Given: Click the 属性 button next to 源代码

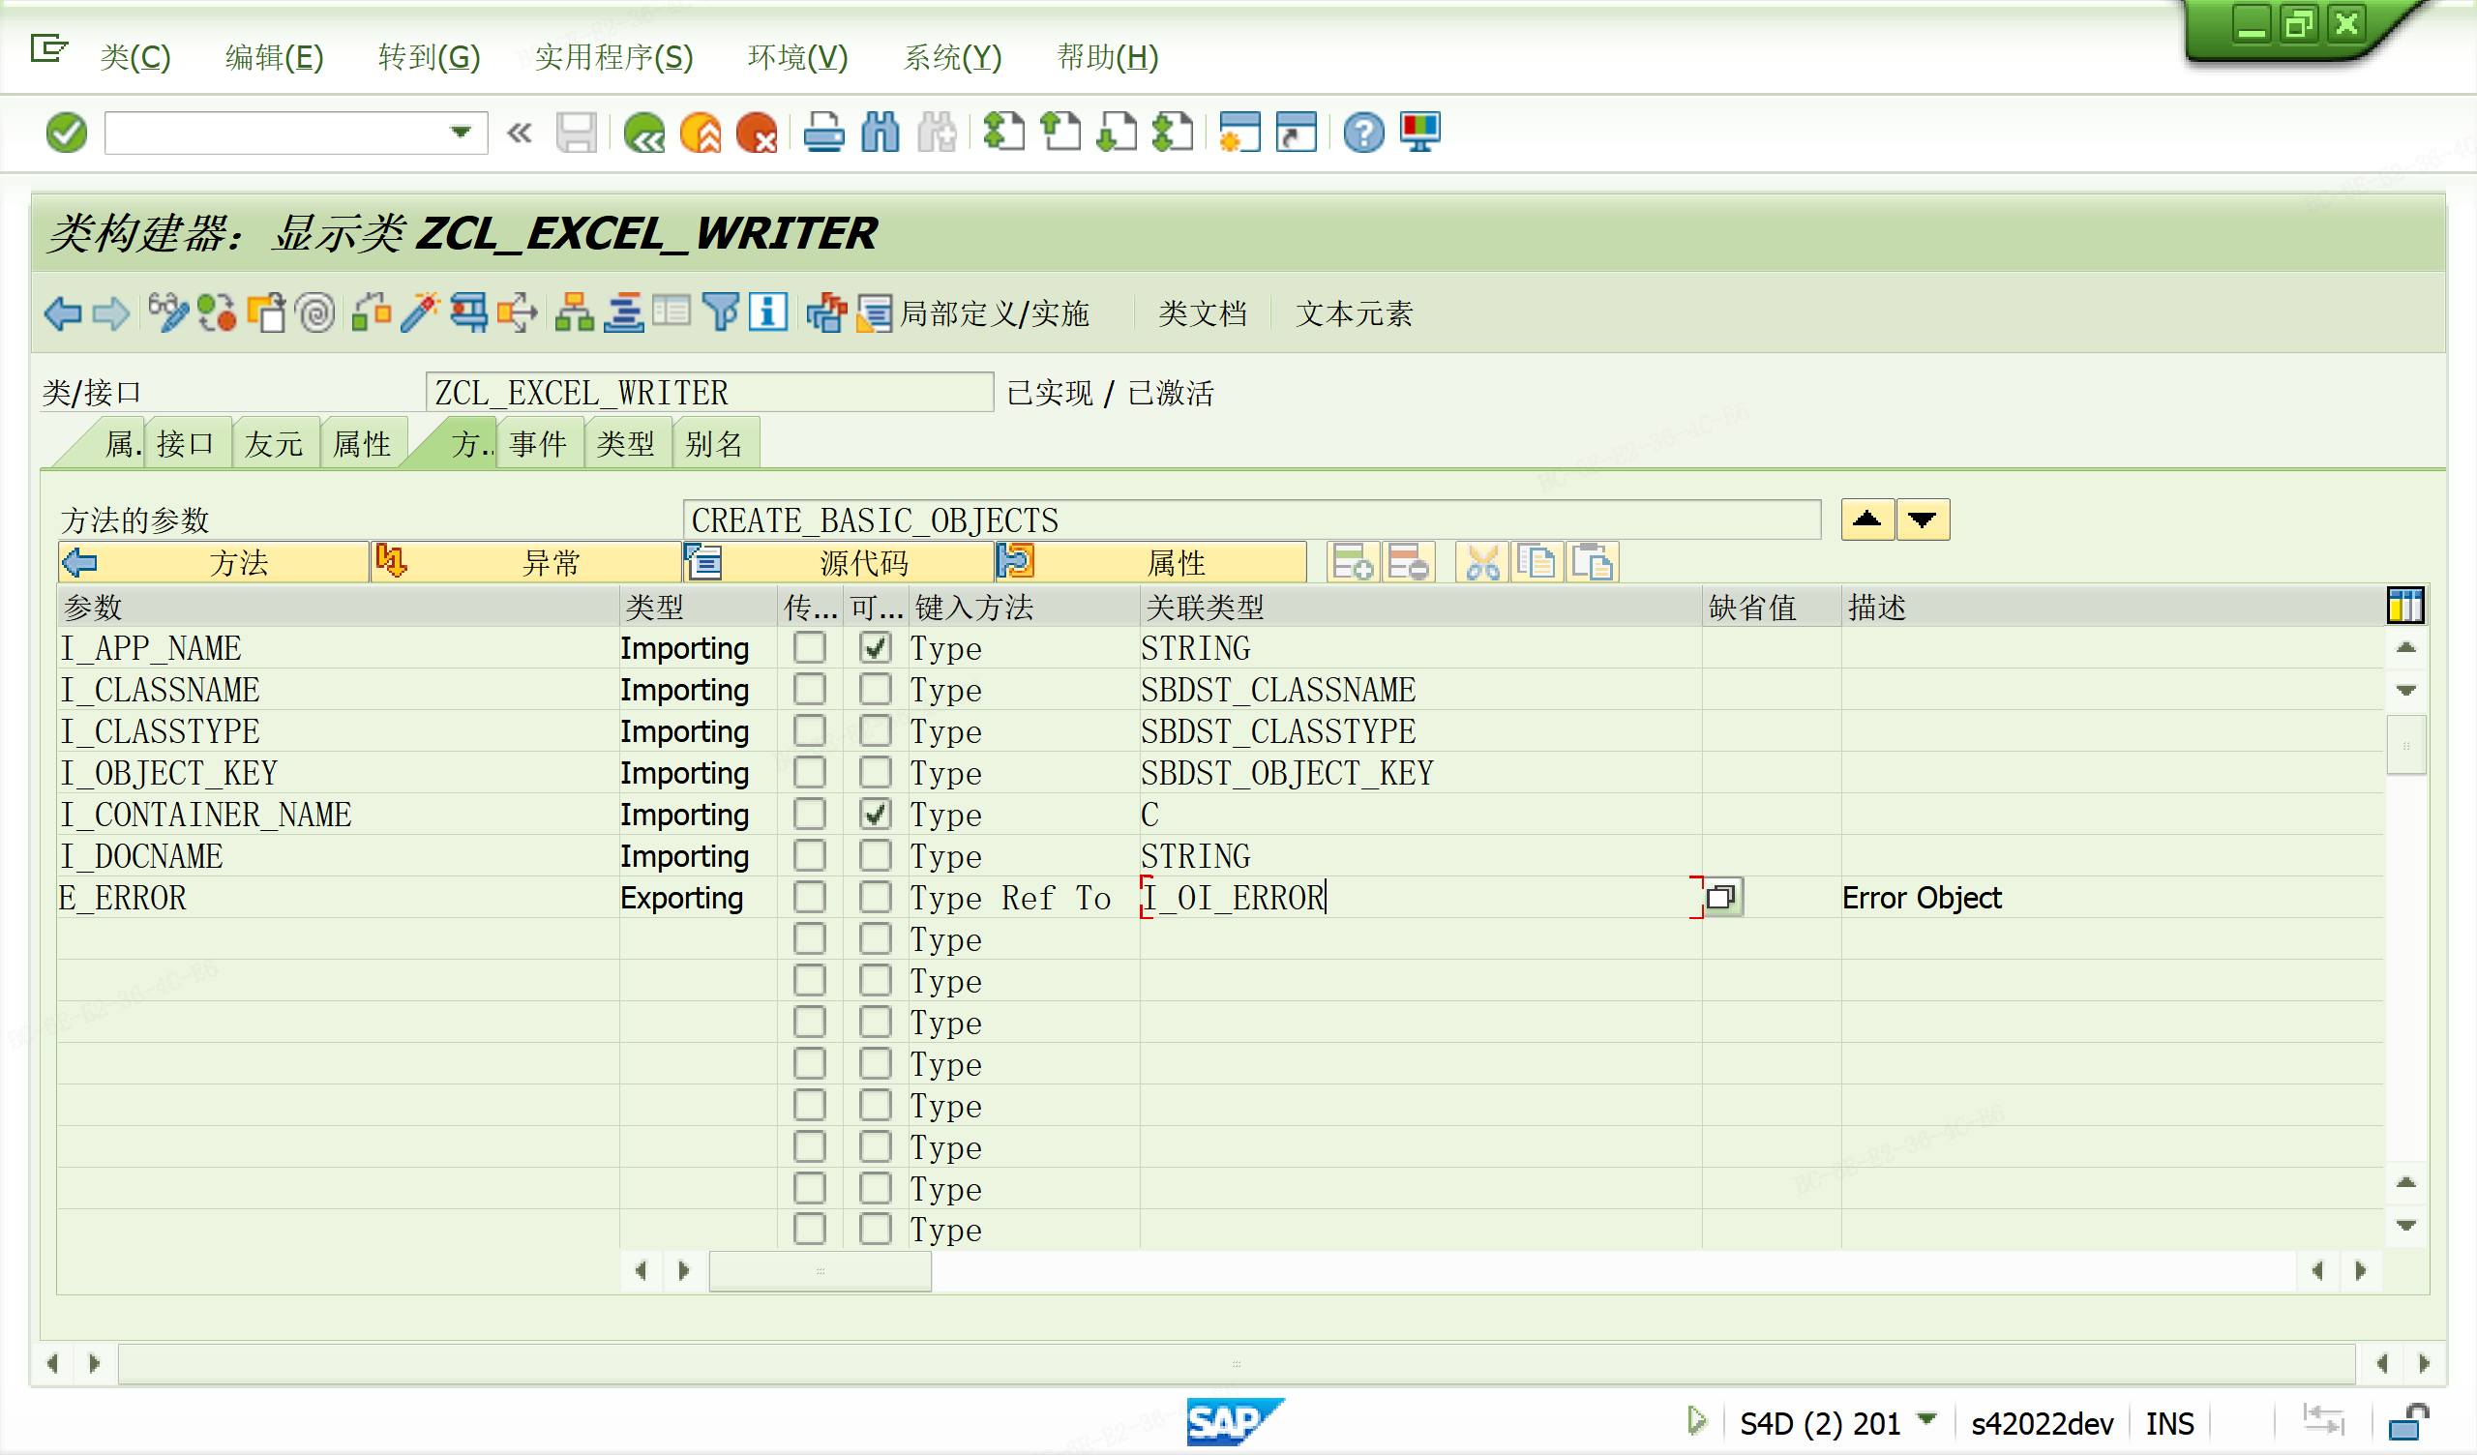Looking at the screenshot, I should [x=1151, y=563].
